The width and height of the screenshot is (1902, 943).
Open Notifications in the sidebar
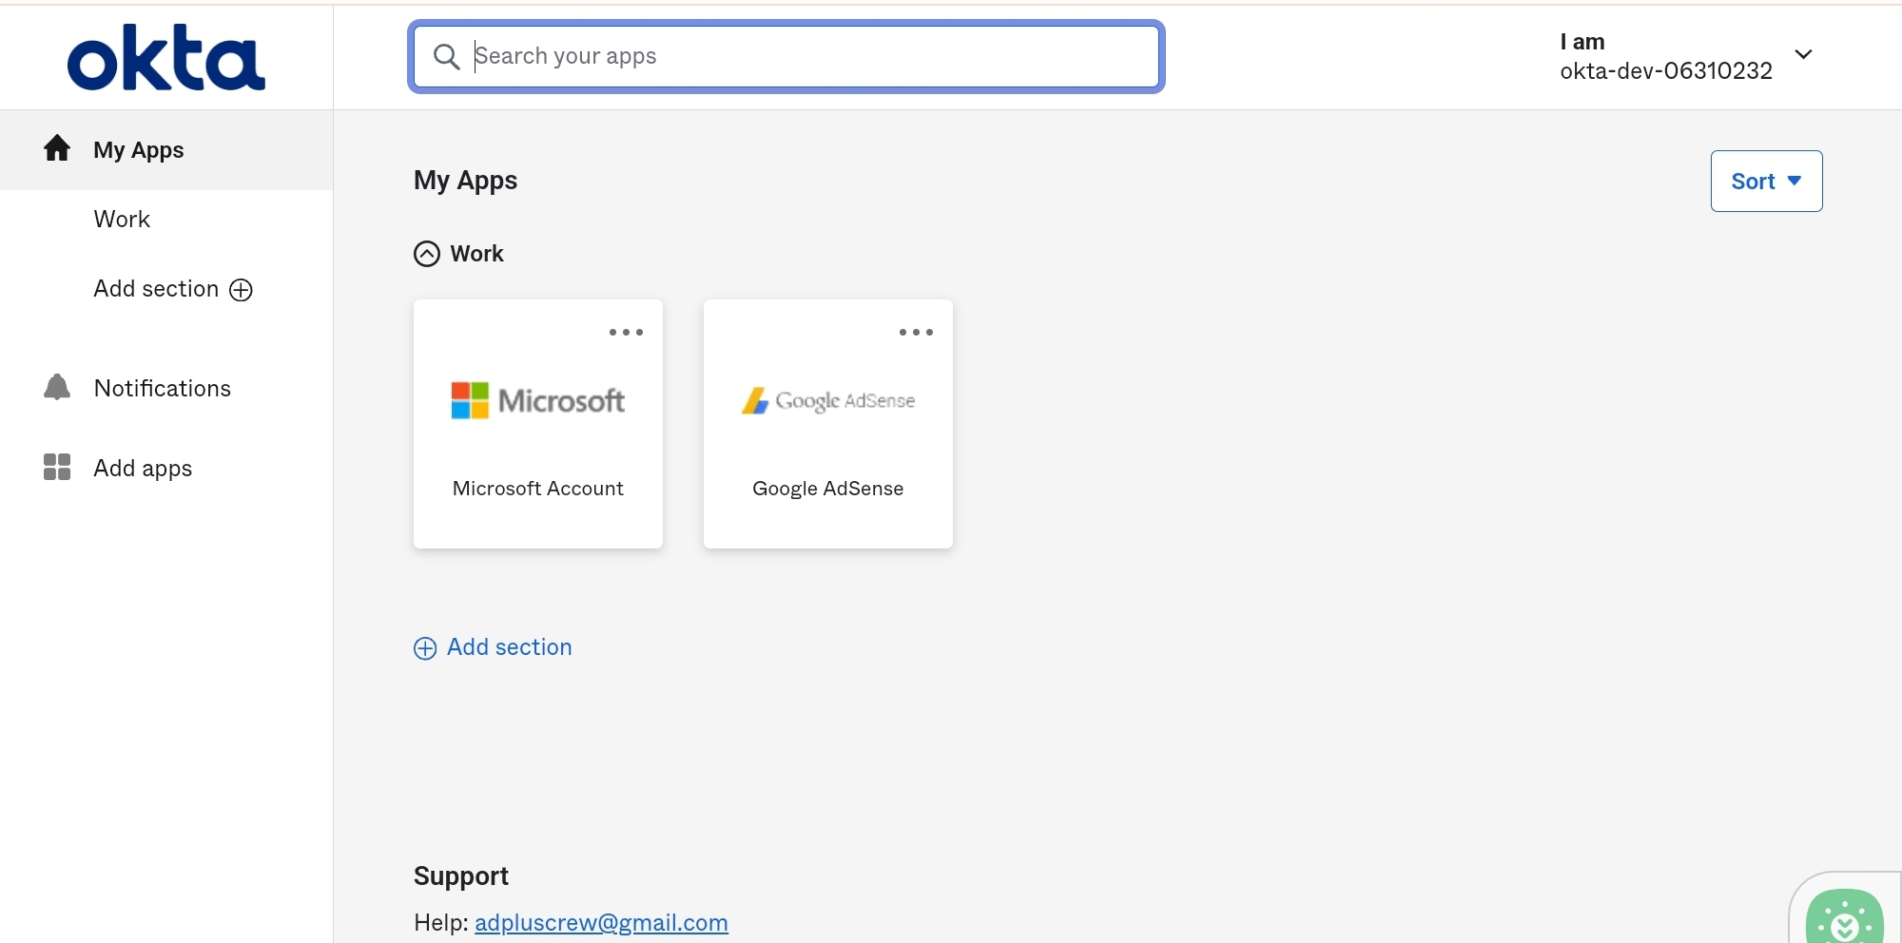163,388
